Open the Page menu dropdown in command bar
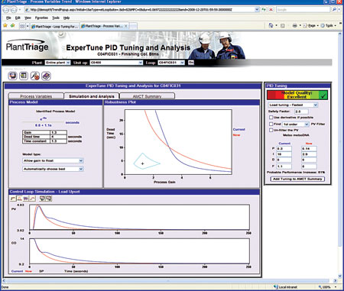 (x=311, y=26)
